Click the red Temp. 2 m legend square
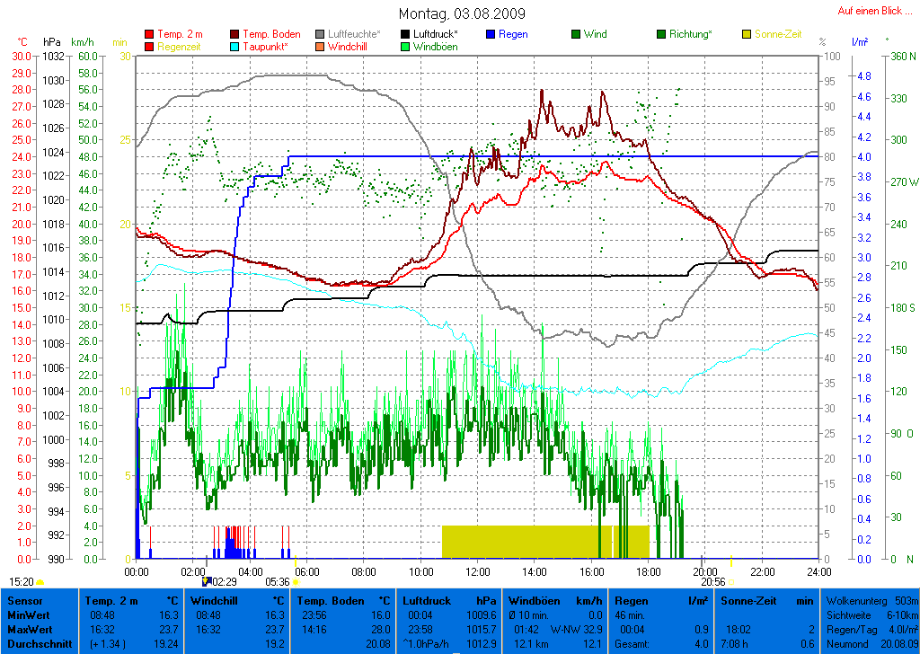This screenshot has height=654, width=920. [149, 35]
